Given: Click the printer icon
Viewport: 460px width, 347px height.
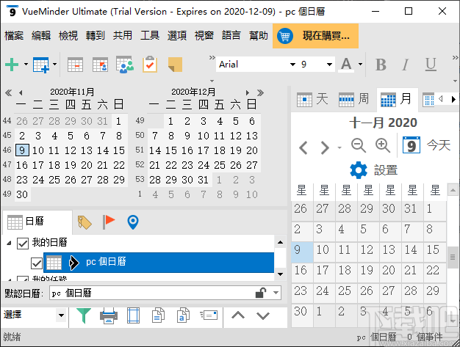Looking at the screenshot, I should (x=109, y=315).
